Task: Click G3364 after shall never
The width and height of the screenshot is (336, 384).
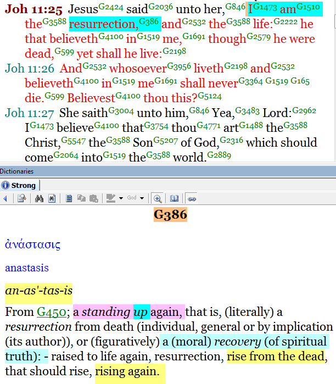Action: click(250, 81)
